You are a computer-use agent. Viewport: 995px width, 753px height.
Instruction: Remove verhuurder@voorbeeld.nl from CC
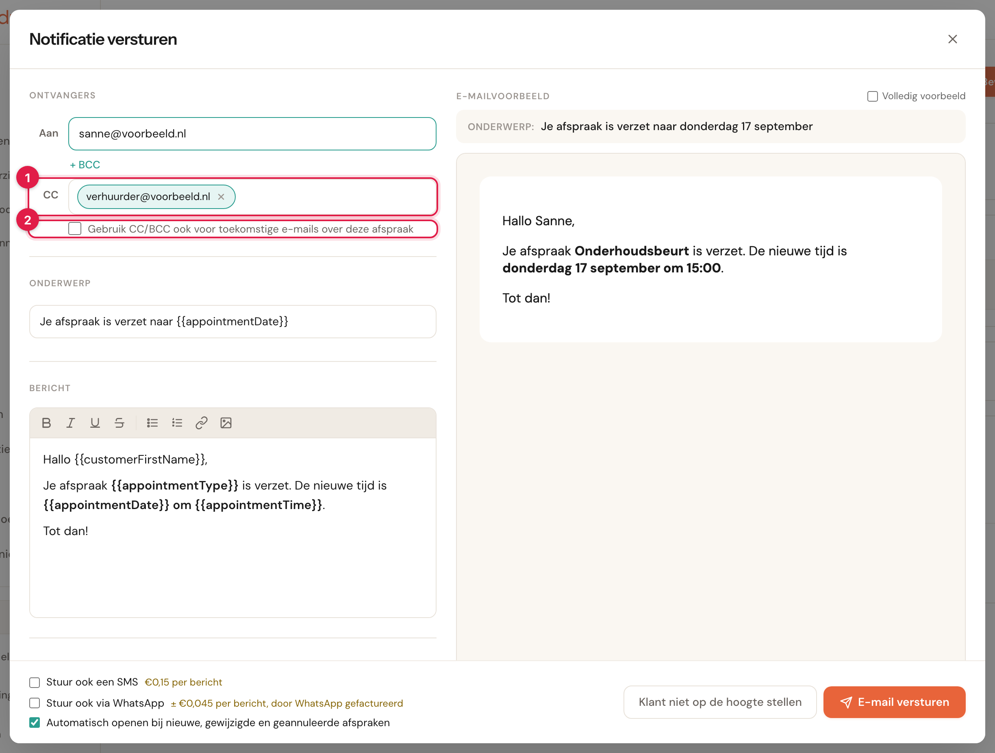click(x=221, y=197)
